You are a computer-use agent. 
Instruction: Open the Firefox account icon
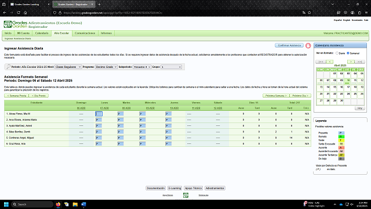click(x=352, y=13)
